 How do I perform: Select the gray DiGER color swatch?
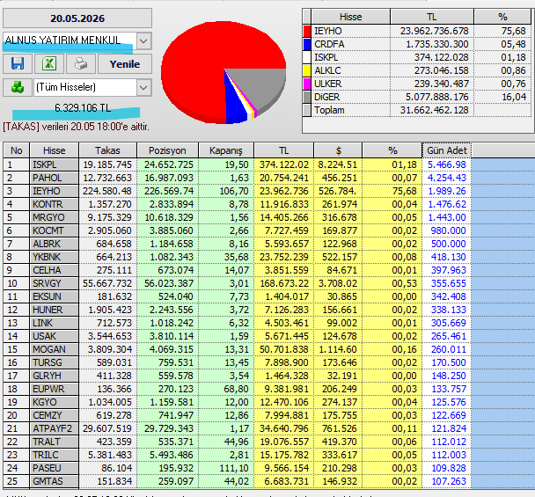tap(307, 98)
